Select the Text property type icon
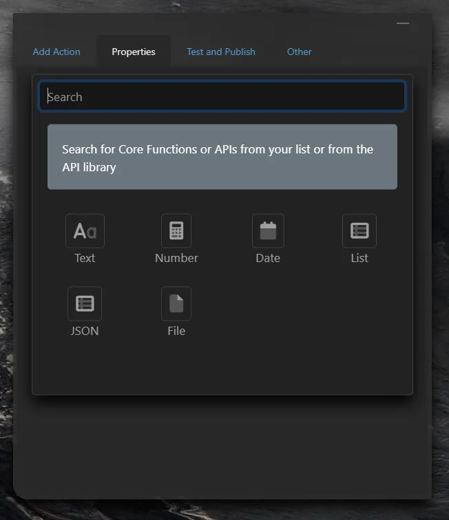The width and height of the screenshot is (449, 520). pos(85,231)
